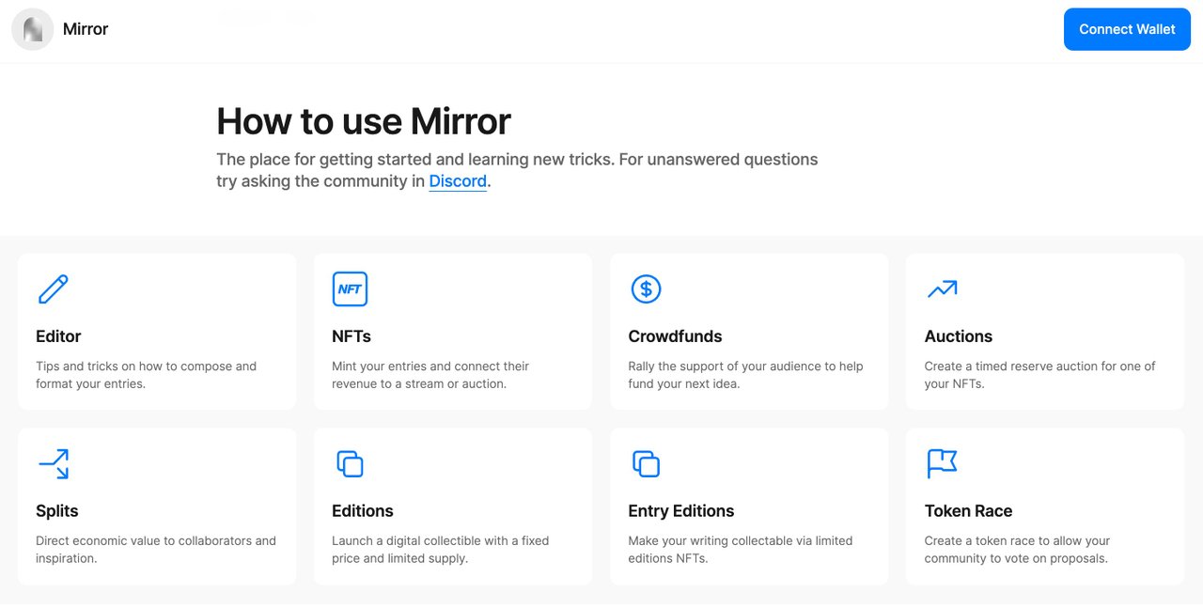The image size is (1203, 608).
Task: Open the NFTs help card
Action: 452,331
